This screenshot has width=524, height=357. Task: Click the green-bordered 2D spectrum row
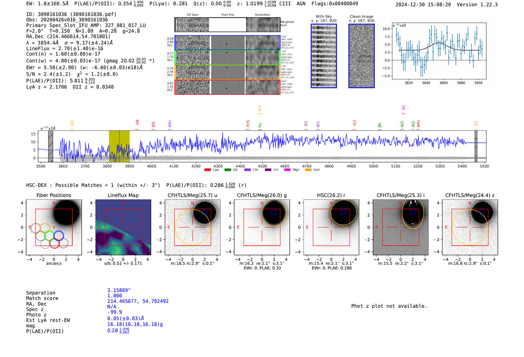[227, 58]
